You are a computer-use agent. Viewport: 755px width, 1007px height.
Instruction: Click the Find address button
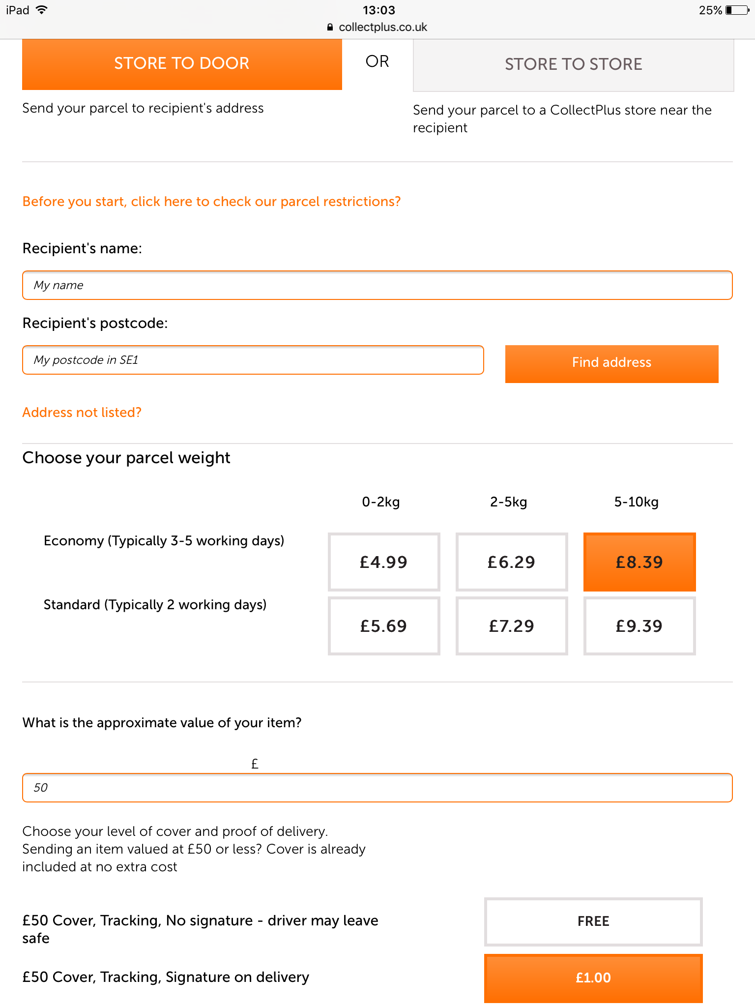point(612,364)
